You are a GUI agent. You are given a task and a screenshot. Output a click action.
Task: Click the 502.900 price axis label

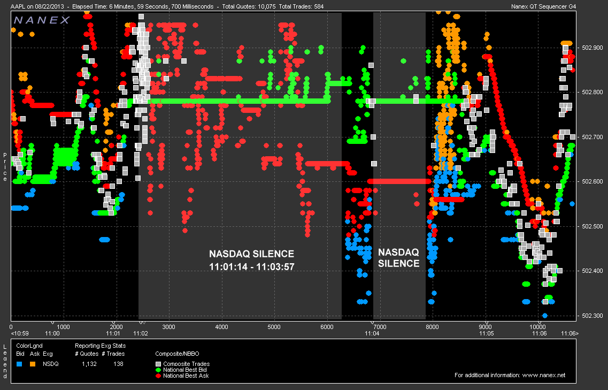(x=592, y=48)
